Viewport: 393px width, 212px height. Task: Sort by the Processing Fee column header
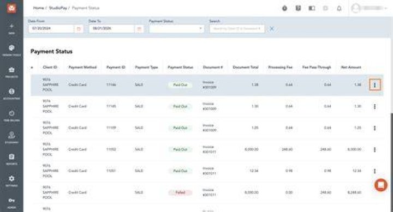click(280, 67)
